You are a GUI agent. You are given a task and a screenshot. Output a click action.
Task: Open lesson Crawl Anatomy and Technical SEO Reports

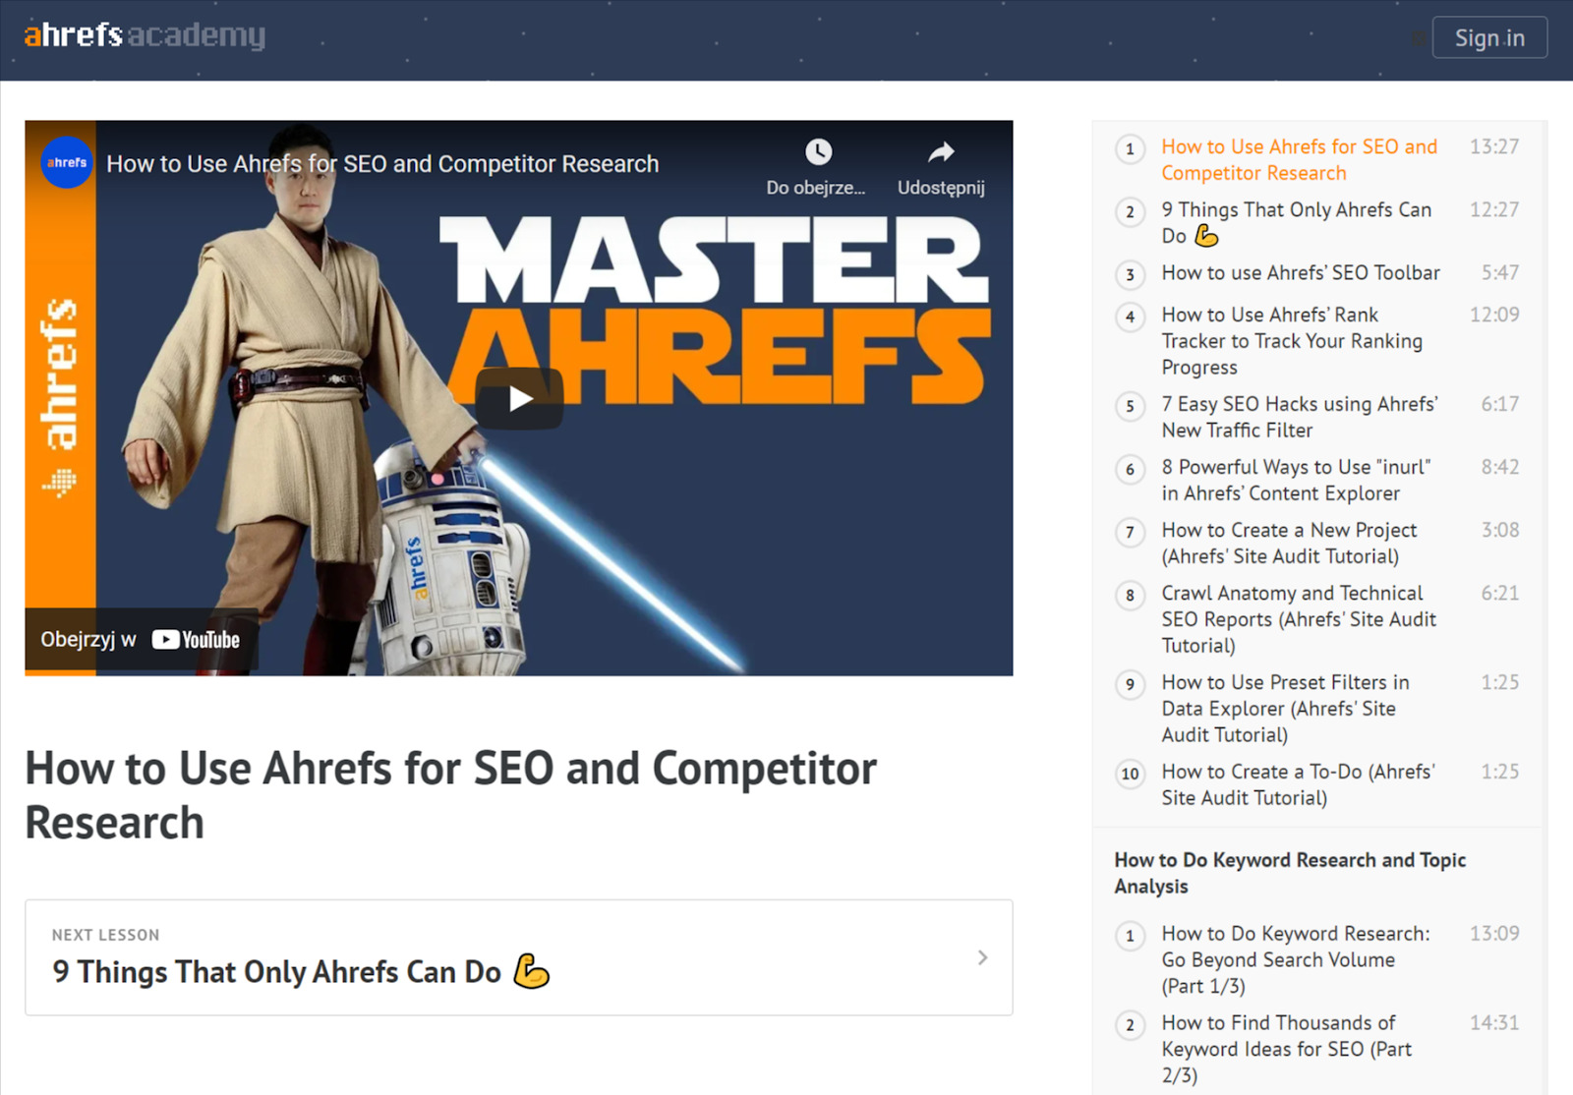[x=1299, y=619]
